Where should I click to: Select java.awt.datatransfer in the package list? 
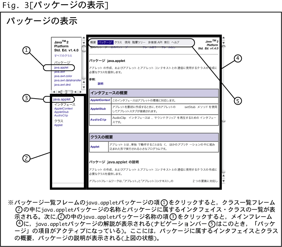click(67, 81)
